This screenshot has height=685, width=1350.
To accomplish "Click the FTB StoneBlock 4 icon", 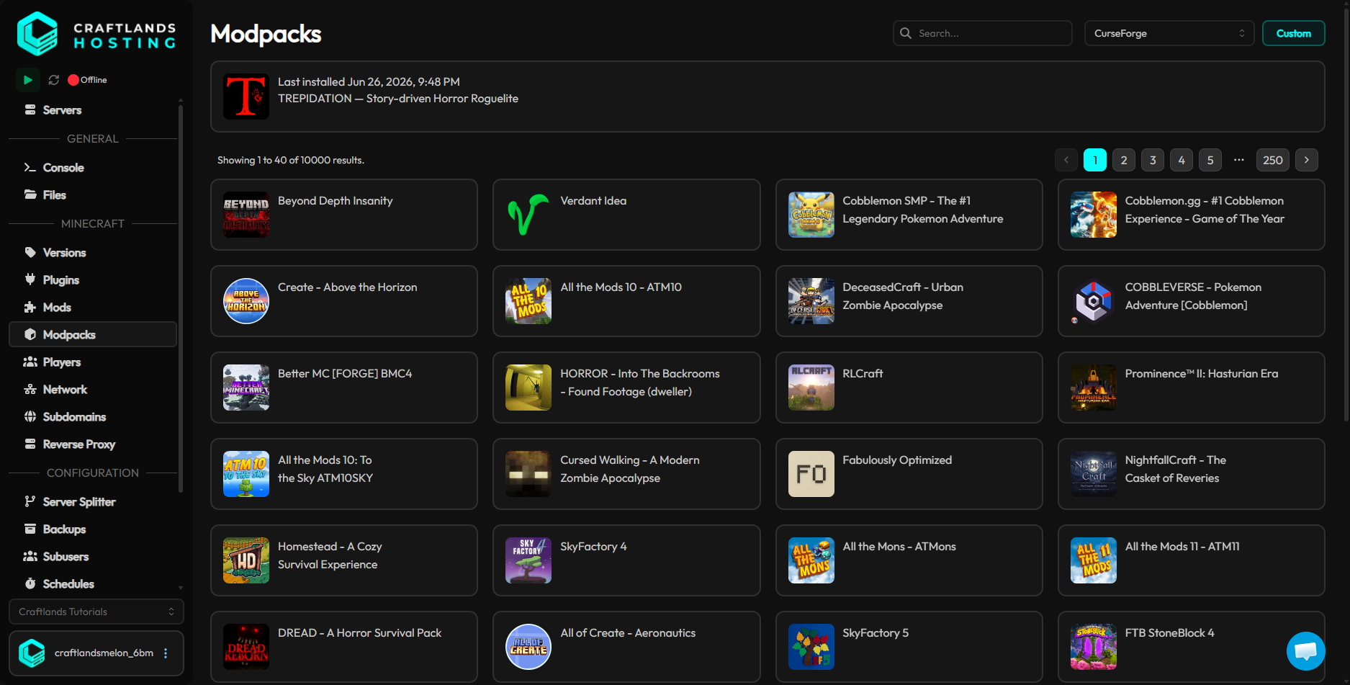I will (1093, 647).
